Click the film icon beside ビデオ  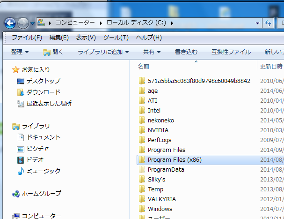pos(21,160)
